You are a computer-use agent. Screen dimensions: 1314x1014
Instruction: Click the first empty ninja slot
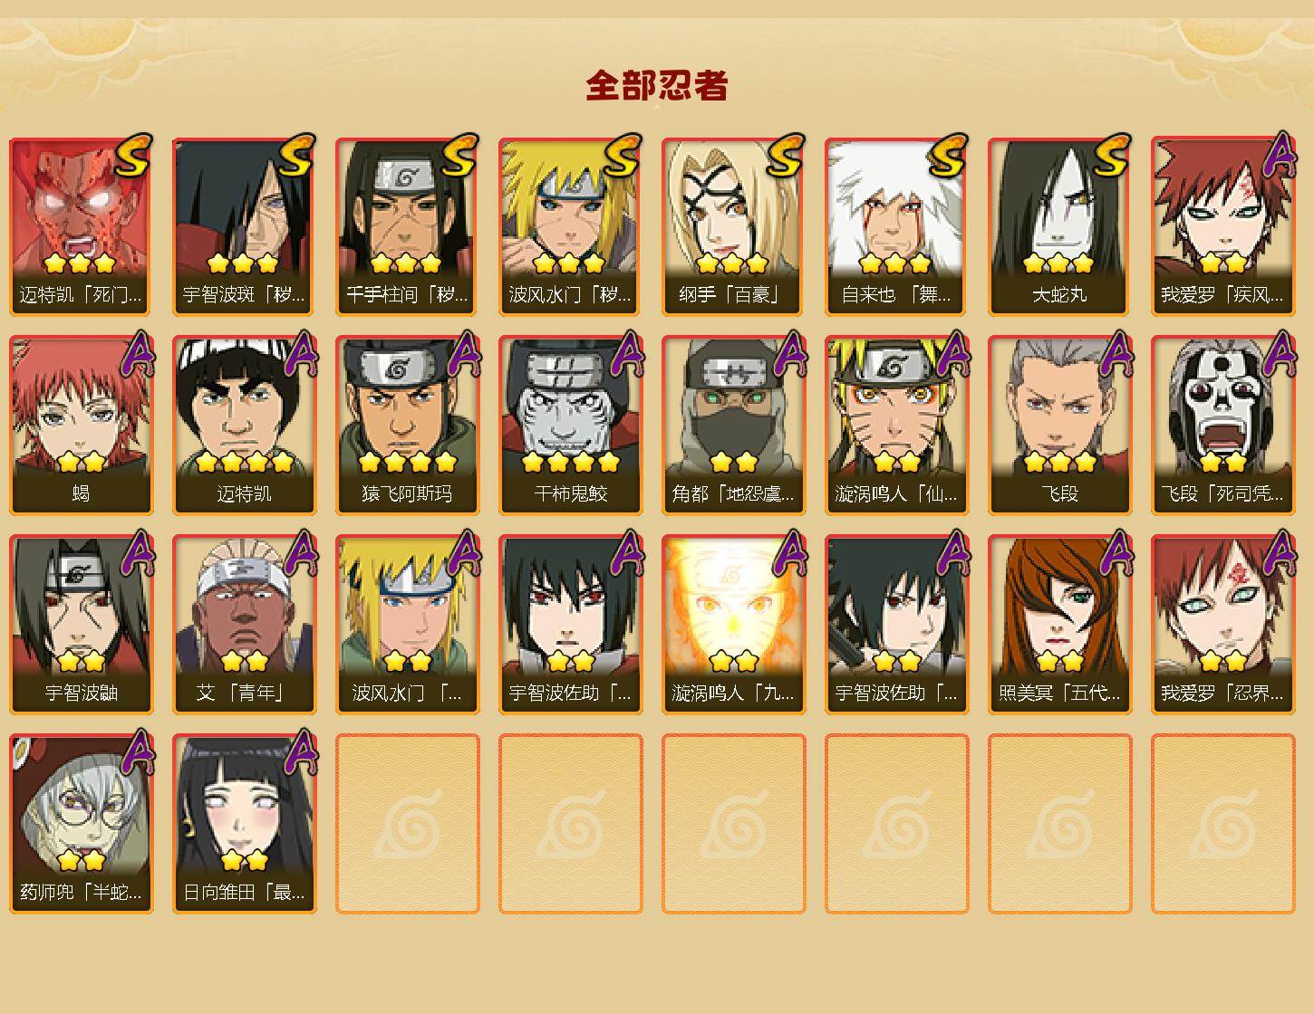(407, 824)
